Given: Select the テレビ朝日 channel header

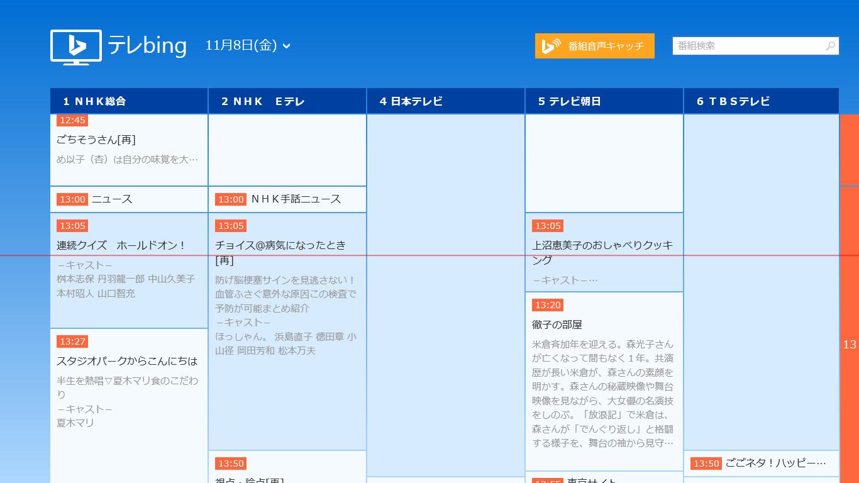Looking at the screenshot, I should [x=604, y=101].
